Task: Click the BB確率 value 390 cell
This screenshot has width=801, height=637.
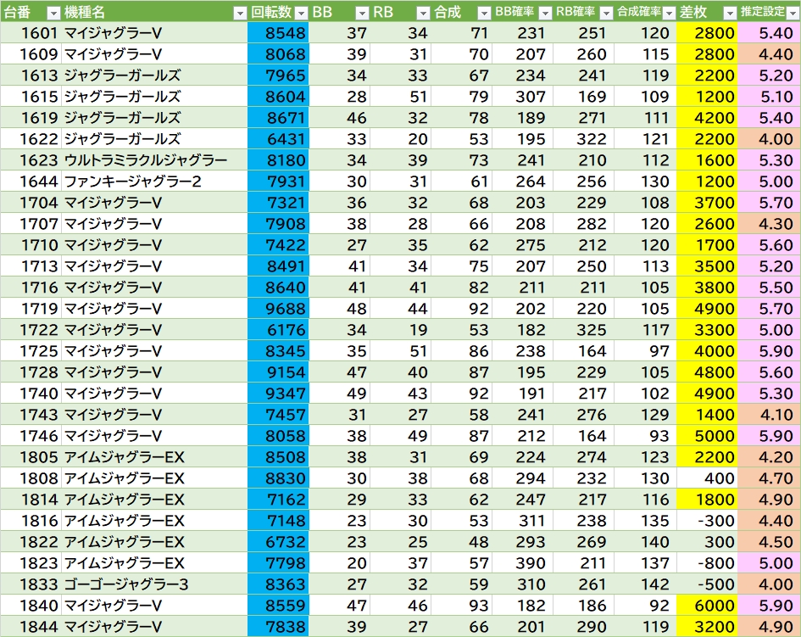Action: pyautogui.click(x=523, y=563)
